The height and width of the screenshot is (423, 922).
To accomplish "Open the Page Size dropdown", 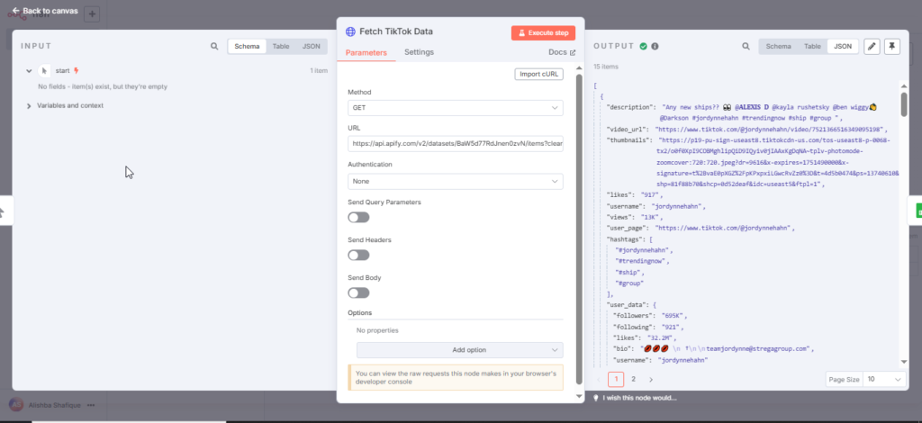I will coord(884,380).
